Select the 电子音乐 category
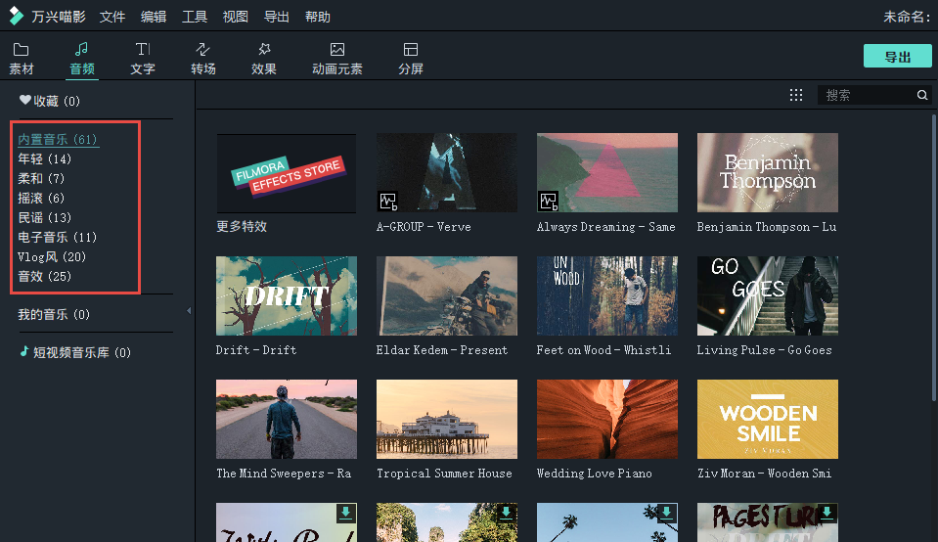Screen dimensions: 938x542 coord(57,237)
